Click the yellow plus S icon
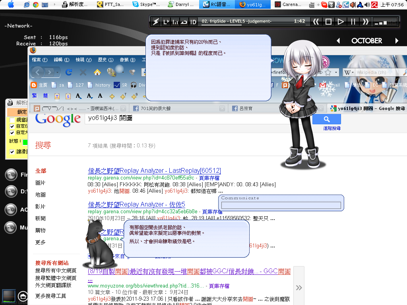This screenshot has width=407, height=305. click(134, 96)
